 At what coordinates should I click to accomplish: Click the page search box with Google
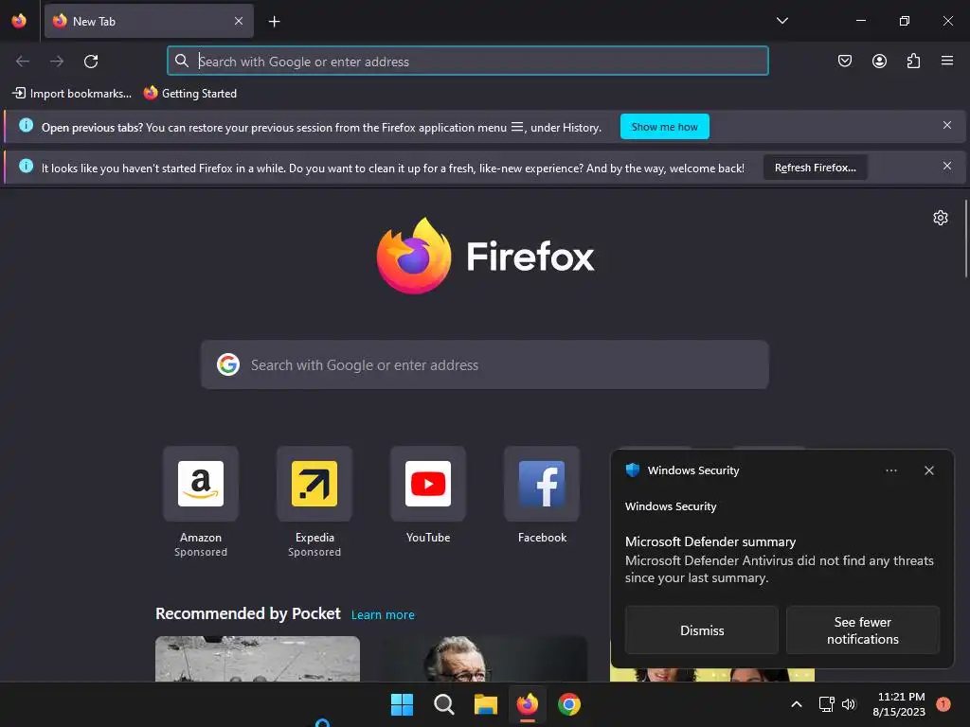click(x=484, y=364)
